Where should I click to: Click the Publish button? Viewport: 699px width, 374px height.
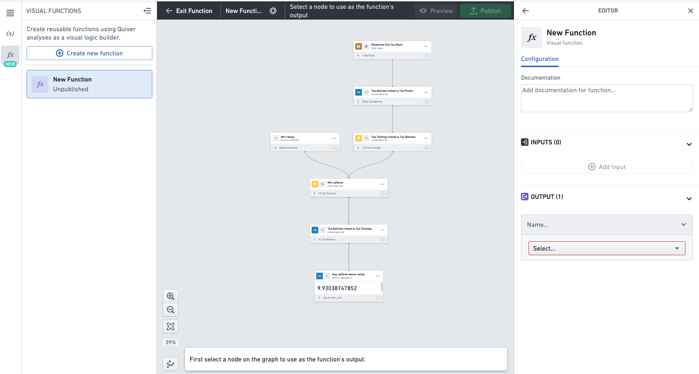(x=485, y=11)
